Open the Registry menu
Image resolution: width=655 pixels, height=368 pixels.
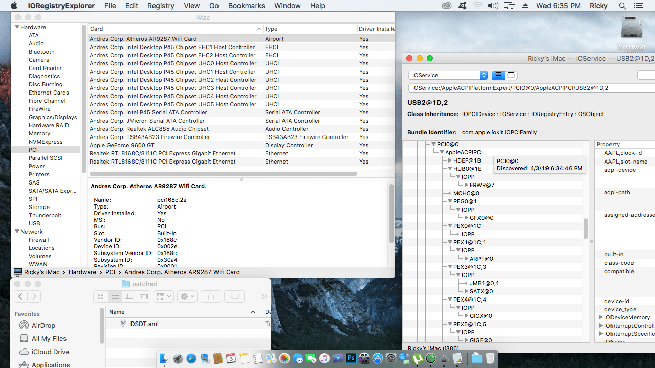(161, 6)
